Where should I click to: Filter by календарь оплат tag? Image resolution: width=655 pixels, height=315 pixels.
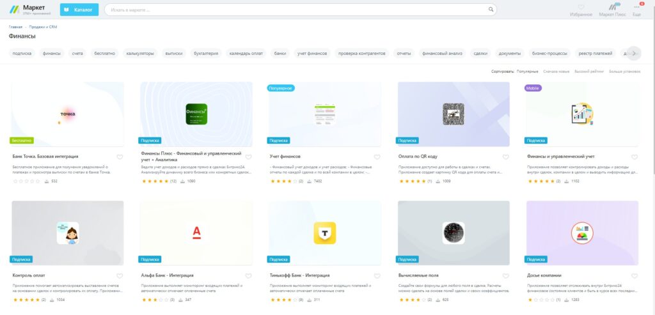246,54
